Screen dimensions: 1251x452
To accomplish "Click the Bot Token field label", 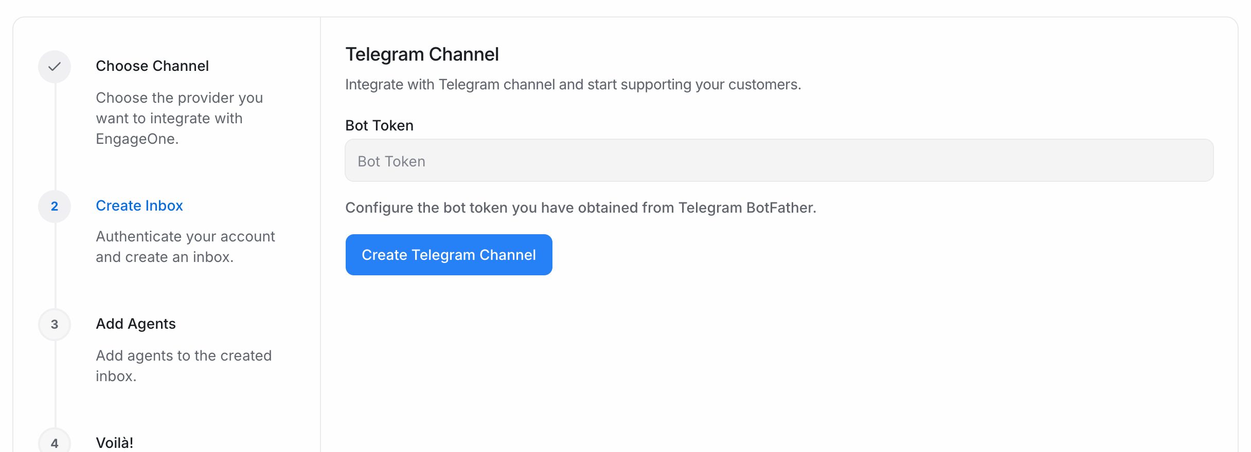I will click(379, 125).
